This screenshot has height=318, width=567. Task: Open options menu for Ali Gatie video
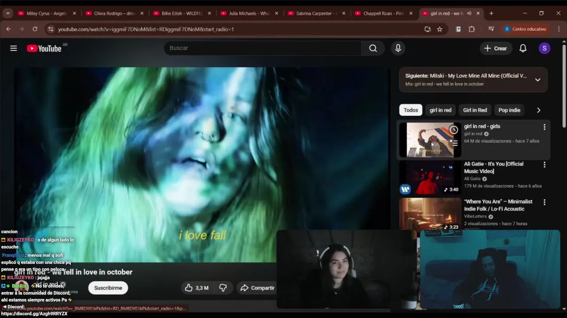point(544,165)
